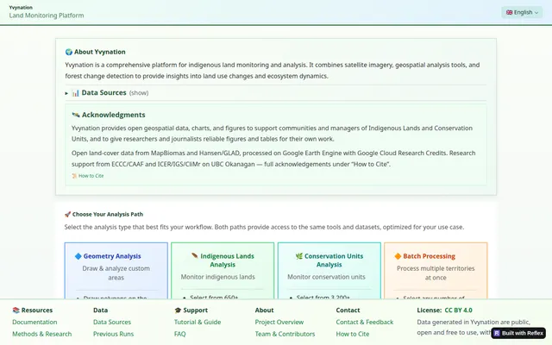
Task: Click the About footer heading
Action: tap(265, 310)
